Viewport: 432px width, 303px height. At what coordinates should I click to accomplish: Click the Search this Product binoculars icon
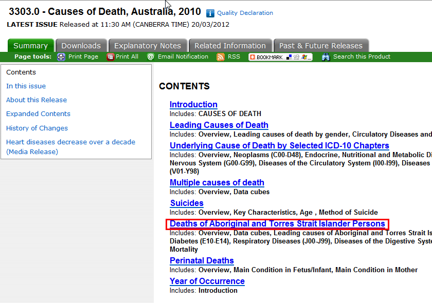(326, 57)
